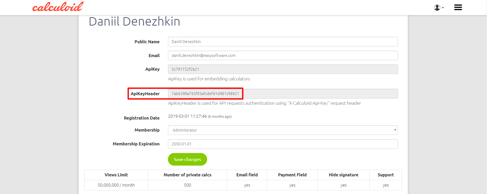Click the ApiKeyHeader label text
This screenshot has height=194, width=487.
pos(145,94)
